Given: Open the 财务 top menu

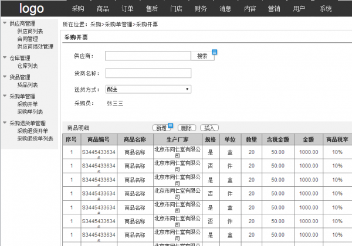Looking at the screenshot, I should pyautogui.click(x=201, y=9).
